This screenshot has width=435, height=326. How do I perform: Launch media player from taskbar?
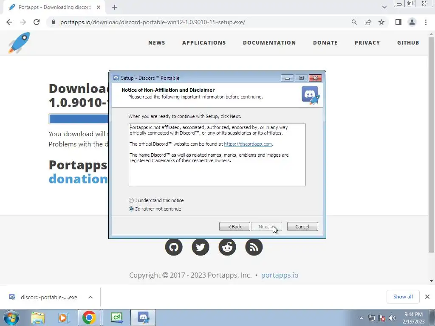[64, 318]
